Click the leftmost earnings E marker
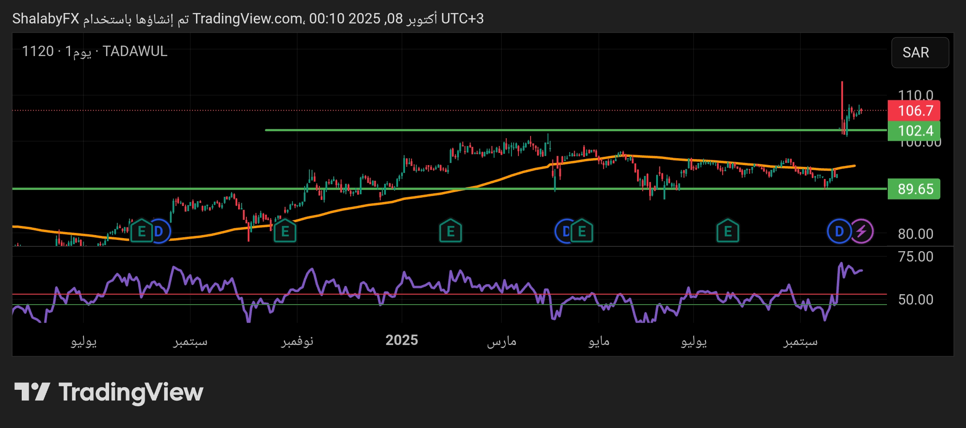Screen dimensions: 966x428 click(x=141, y=231)
